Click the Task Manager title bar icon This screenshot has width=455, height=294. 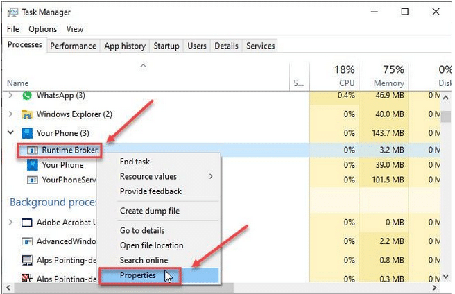(x=12, y=12)
